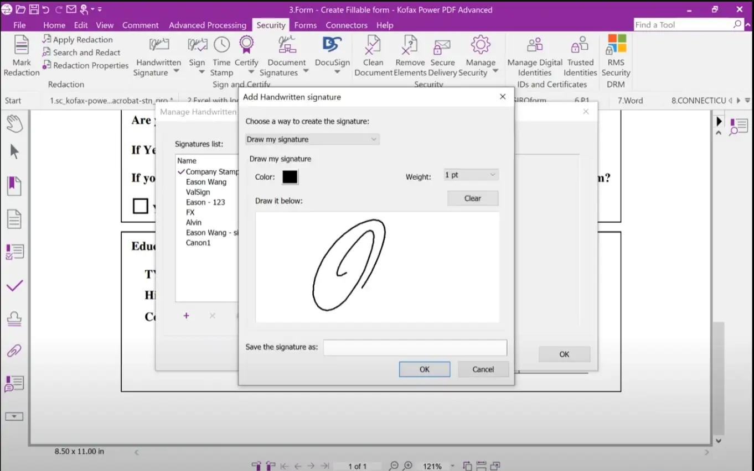Open the attachments paperclip panel

tap(14, 350)
